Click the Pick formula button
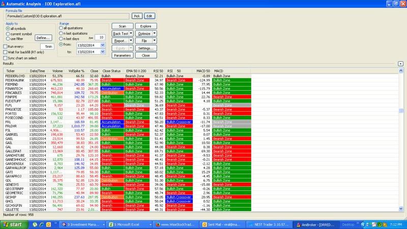 137,16
